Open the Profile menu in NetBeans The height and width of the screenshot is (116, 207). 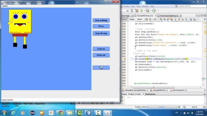pos(126,6)
